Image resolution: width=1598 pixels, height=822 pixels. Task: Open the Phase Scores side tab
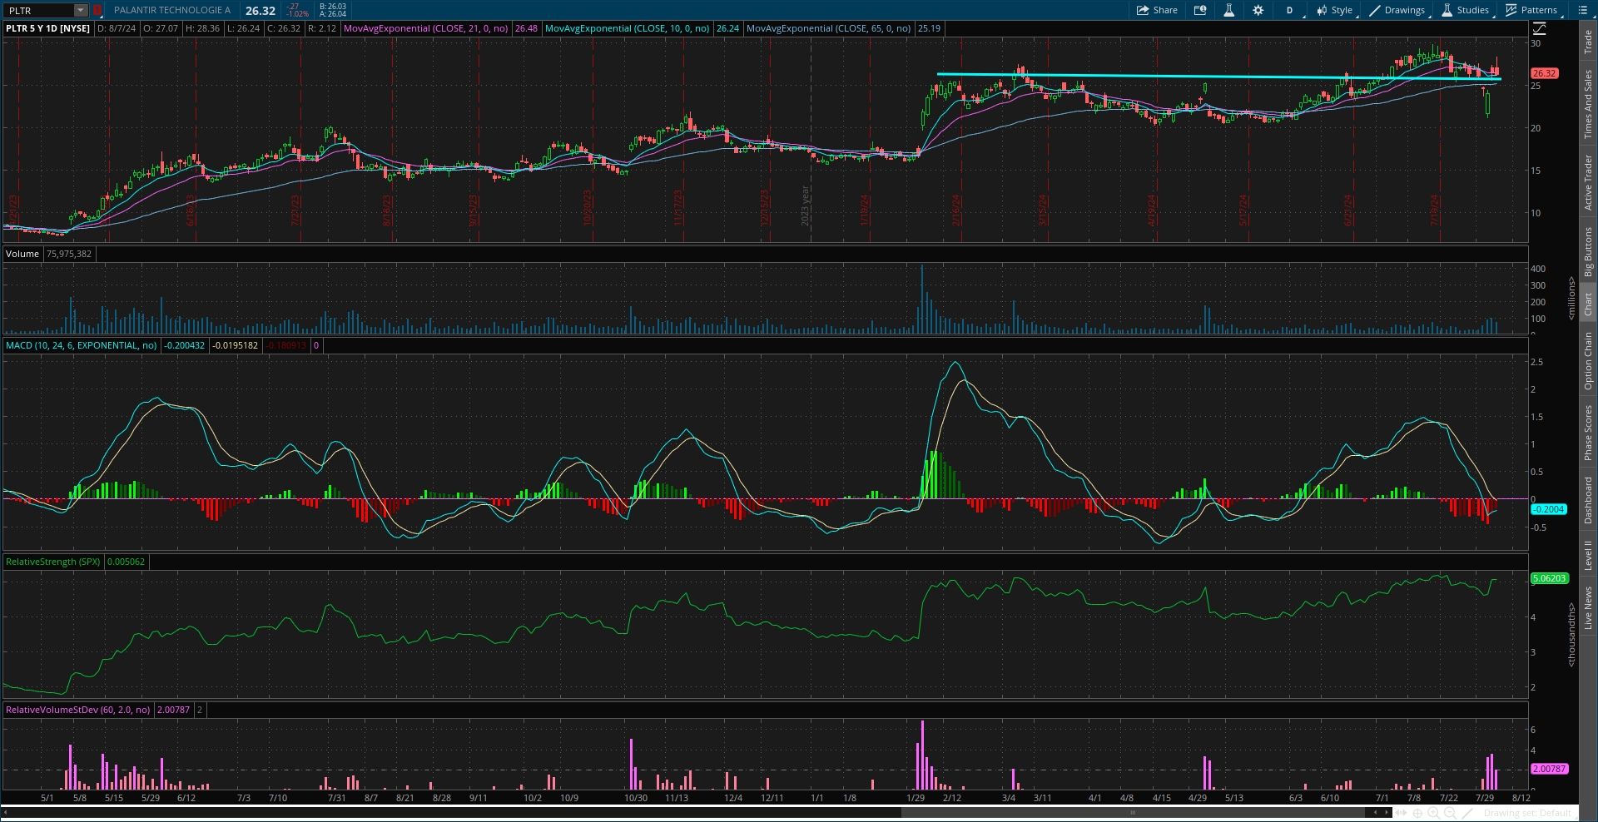click(1588, 433)
